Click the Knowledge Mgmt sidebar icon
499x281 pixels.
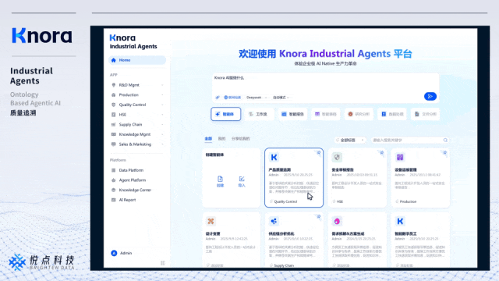[x=114, y=134]
